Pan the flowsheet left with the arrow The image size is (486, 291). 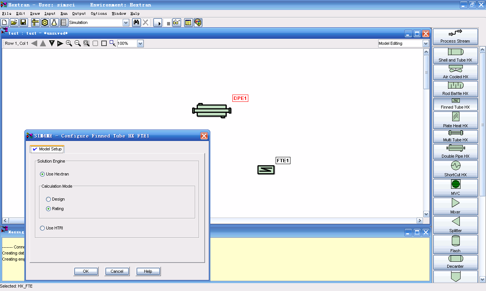point(34,43)
